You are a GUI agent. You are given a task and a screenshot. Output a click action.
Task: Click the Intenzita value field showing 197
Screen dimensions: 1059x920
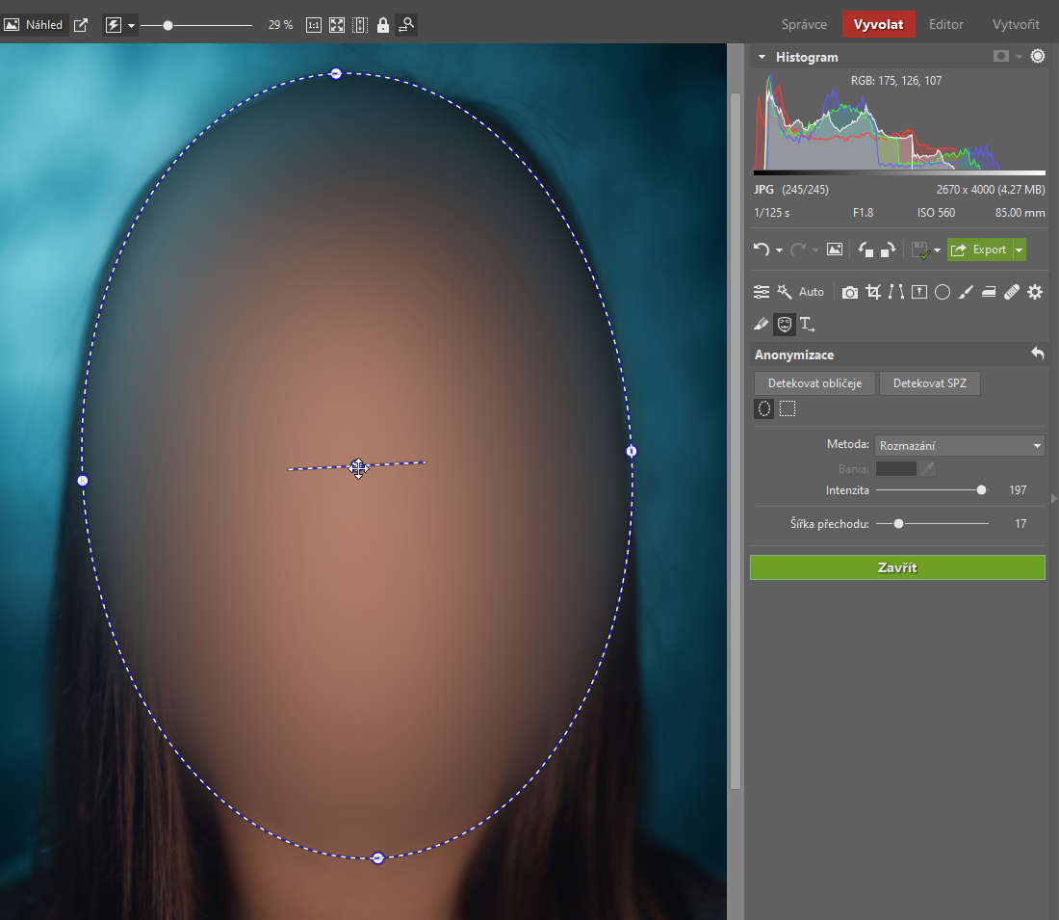(x=1018, y=490)
